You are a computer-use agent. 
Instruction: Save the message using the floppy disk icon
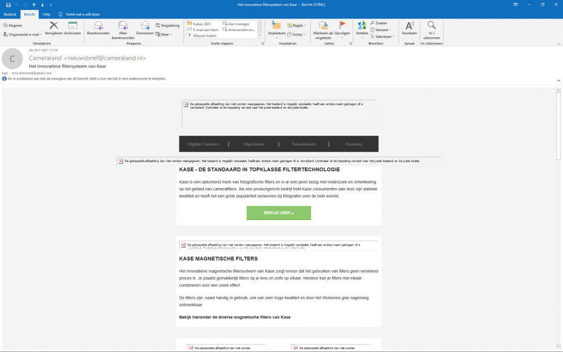click(x=8, y=5)
